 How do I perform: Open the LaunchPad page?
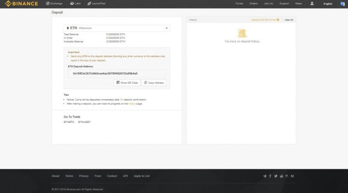pos(96,3)
